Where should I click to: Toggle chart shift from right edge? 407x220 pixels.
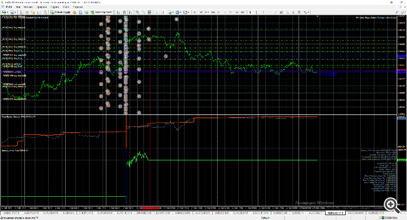163,12
